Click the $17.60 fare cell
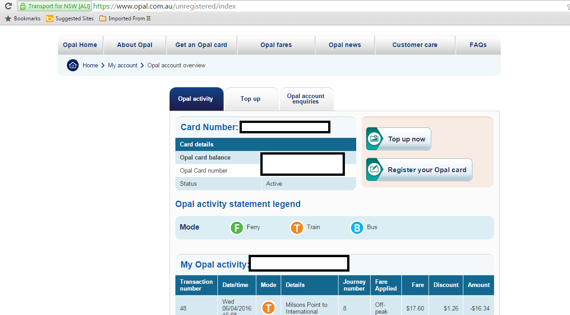Image resolution: width=570 pixels, height=315 pixels. (x=415, y=309)
